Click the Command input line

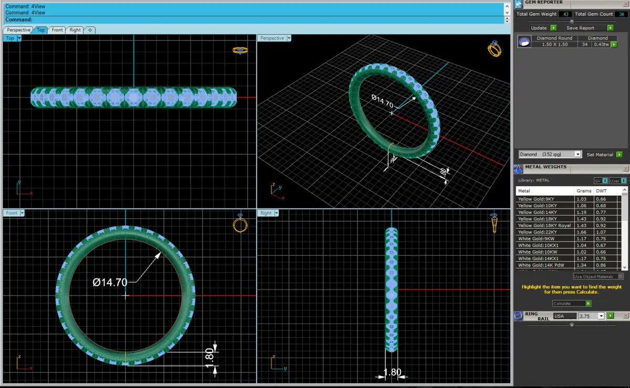(x=254, y=19)
